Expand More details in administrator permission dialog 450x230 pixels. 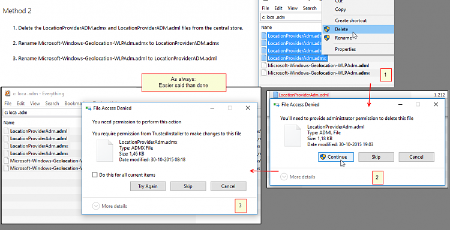point(298,177)
